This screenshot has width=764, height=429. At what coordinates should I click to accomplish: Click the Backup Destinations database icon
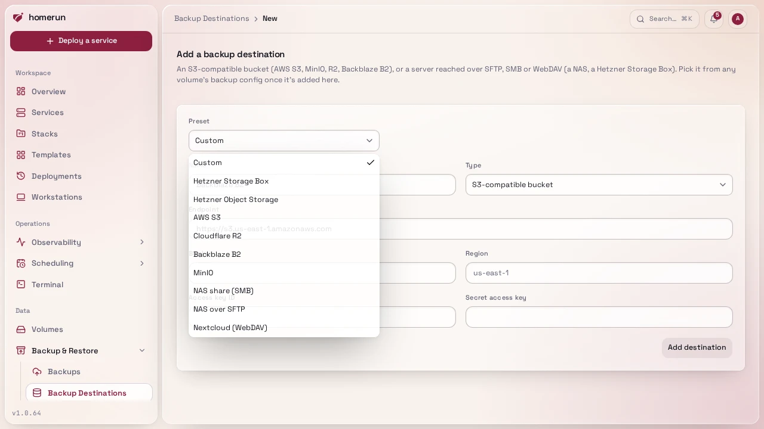point(37,393)
